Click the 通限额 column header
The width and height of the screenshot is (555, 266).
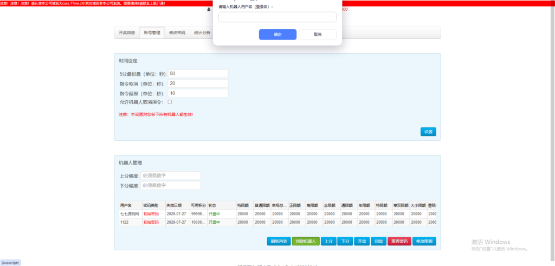tap(349, 205)
